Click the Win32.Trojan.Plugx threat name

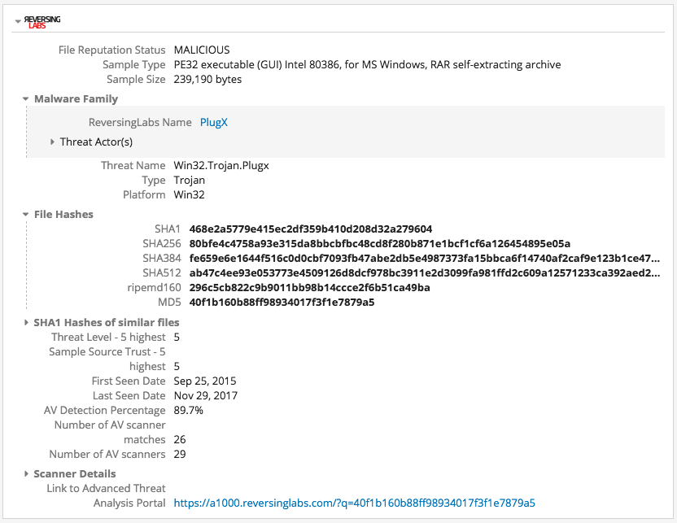[x=221, y=166]
